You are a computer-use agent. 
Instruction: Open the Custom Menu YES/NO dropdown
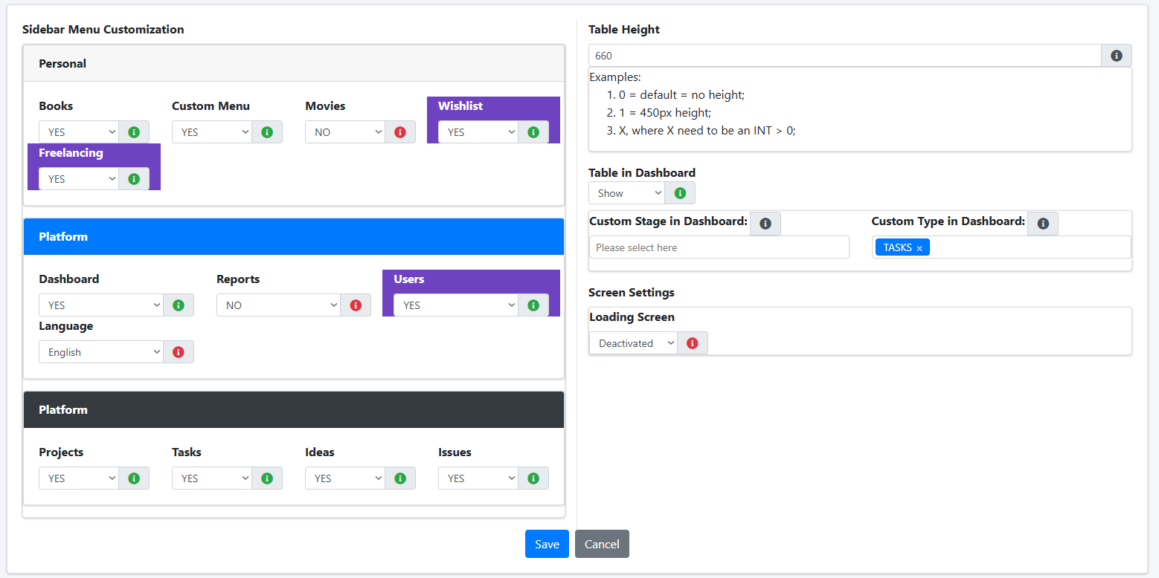(x=212, y=132)
